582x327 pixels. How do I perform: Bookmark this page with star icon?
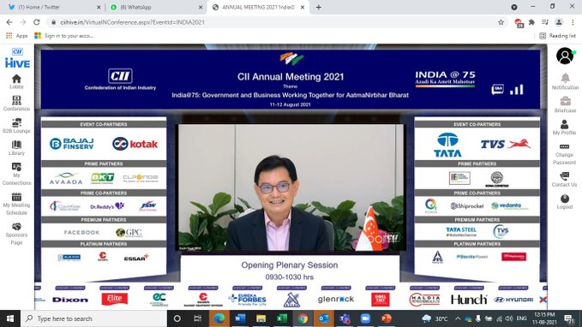pos(501,22)
